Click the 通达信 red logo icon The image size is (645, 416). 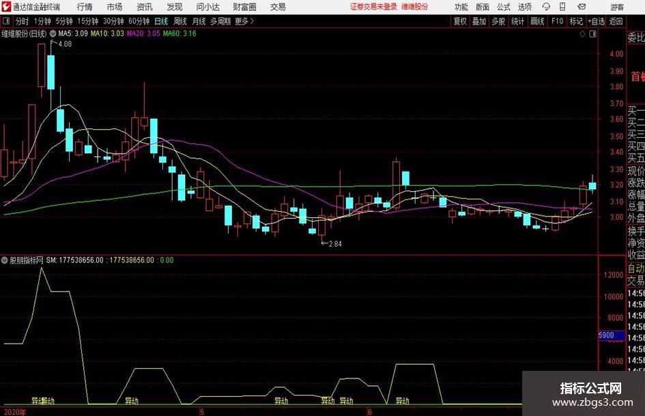[6, 7]
